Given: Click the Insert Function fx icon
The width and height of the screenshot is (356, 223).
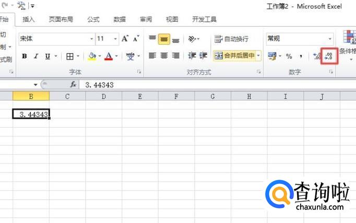Looking at the screenshot, I should 73,84.
